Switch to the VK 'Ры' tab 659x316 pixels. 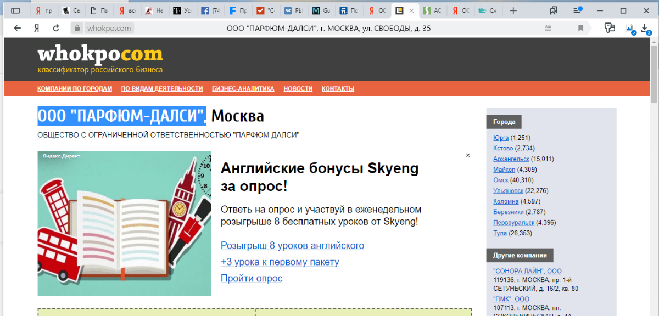point(293,10)
